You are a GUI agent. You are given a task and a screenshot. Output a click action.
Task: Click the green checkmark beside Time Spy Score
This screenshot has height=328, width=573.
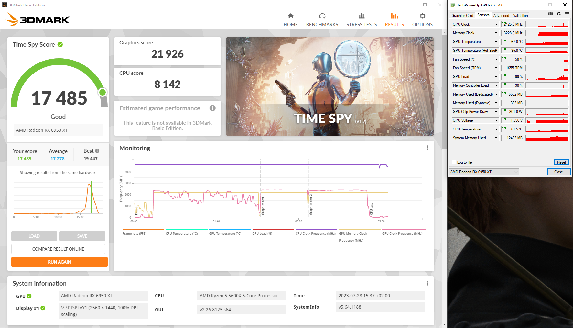coord(60,44)
